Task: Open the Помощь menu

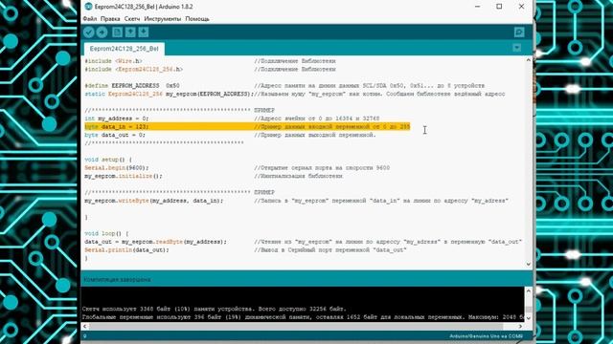Action: point(197,19)
